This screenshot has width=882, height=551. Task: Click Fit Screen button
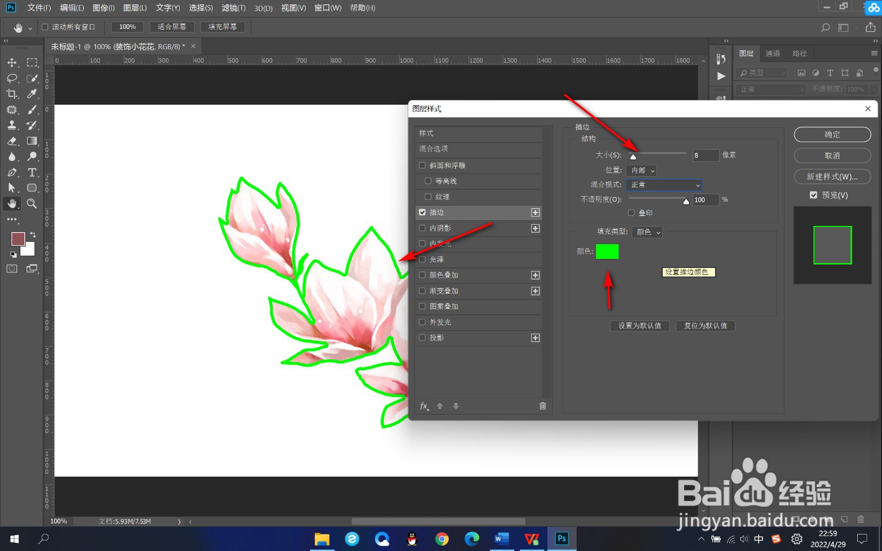point(171,26)
